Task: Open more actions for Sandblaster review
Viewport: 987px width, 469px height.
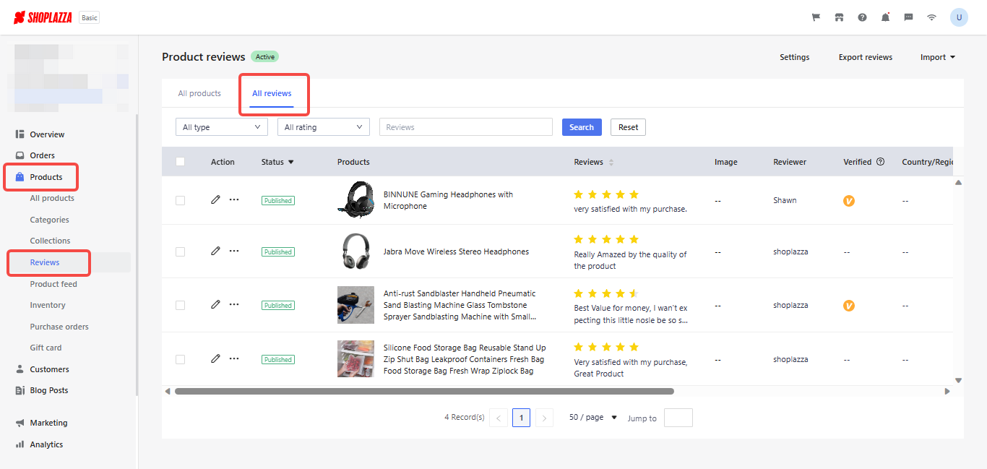Action: point(234,305)
